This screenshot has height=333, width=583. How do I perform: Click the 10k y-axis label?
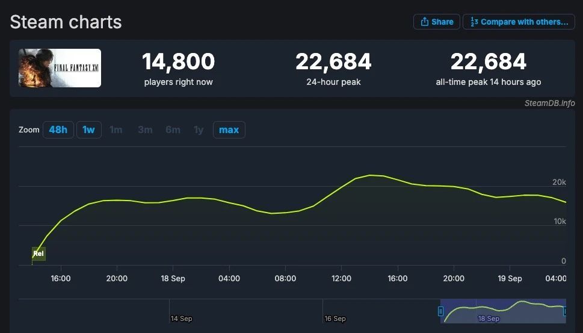(560, 222)
